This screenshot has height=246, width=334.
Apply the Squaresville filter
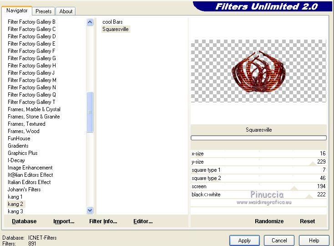coord(244,241)
